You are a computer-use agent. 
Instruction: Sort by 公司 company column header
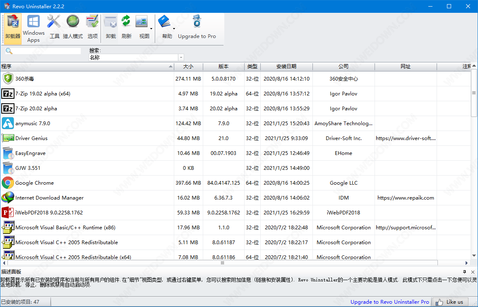pos(343,67)
